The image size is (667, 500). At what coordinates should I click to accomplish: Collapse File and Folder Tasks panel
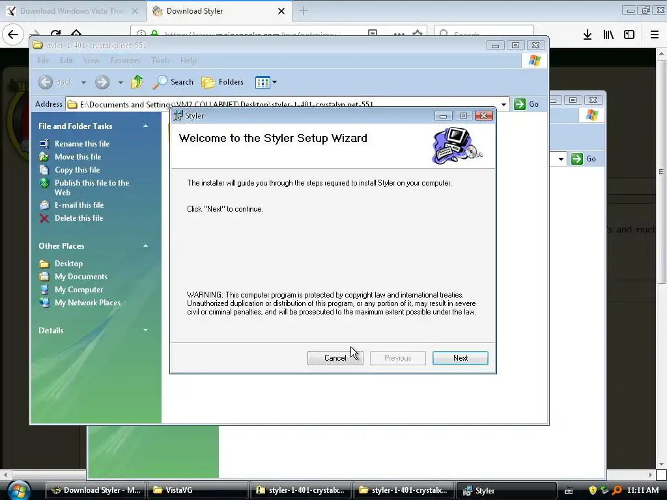(x=145, y=126)
